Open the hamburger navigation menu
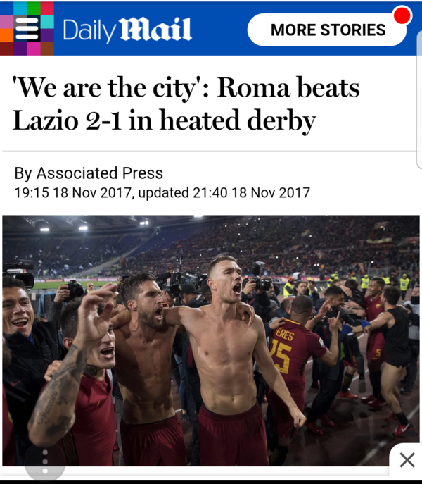Image resolution: width=422 pixels, height=484 pixels. [x=27, y=28]
